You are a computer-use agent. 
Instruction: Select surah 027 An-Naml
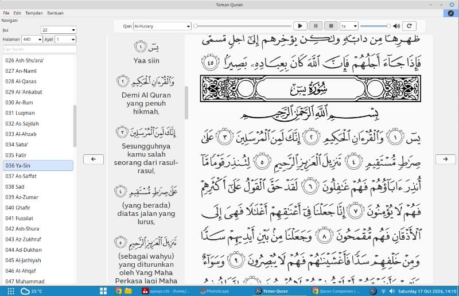pyautogui.click(x=38, y=71)
